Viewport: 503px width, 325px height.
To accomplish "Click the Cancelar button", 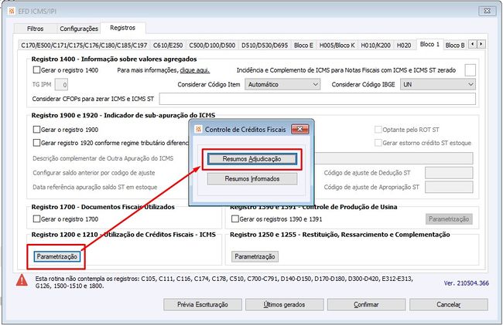I will tap(449, 304).
